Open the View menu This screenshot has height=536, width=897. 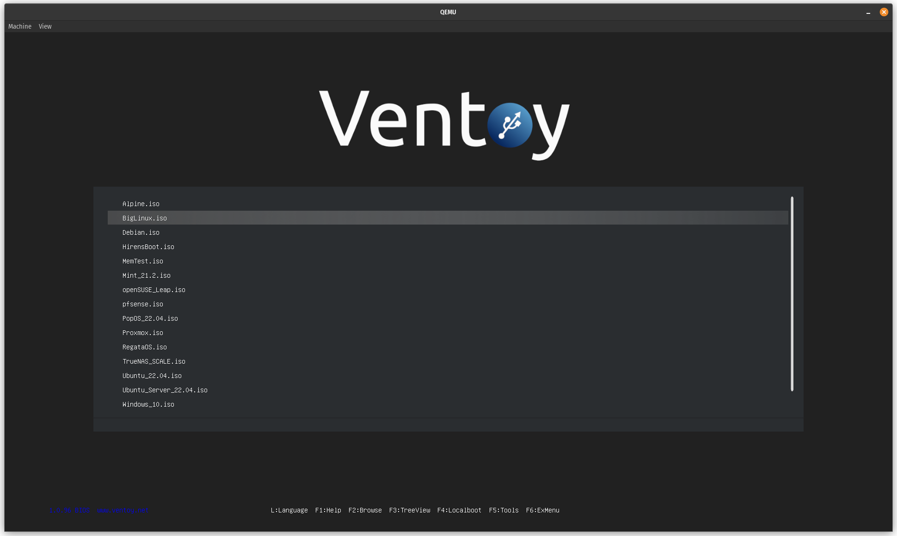[x=45, y=26]
